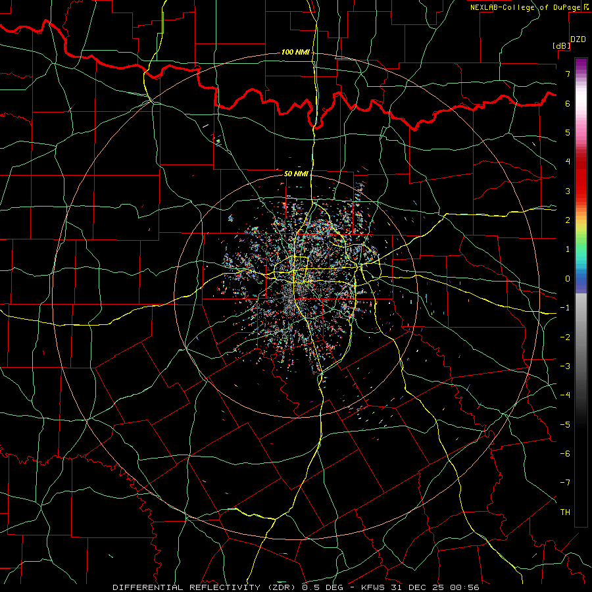The height and width of the screenshot is (592, 592).
Task: Click the 50 NMI range ring label
Action: click(x=296, y=174)
